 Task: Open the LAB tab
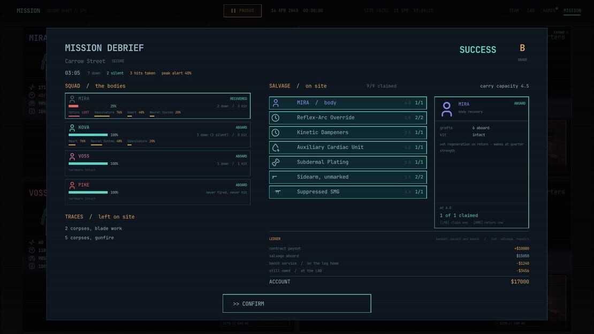pyautogui.click(x=531, y=11)
